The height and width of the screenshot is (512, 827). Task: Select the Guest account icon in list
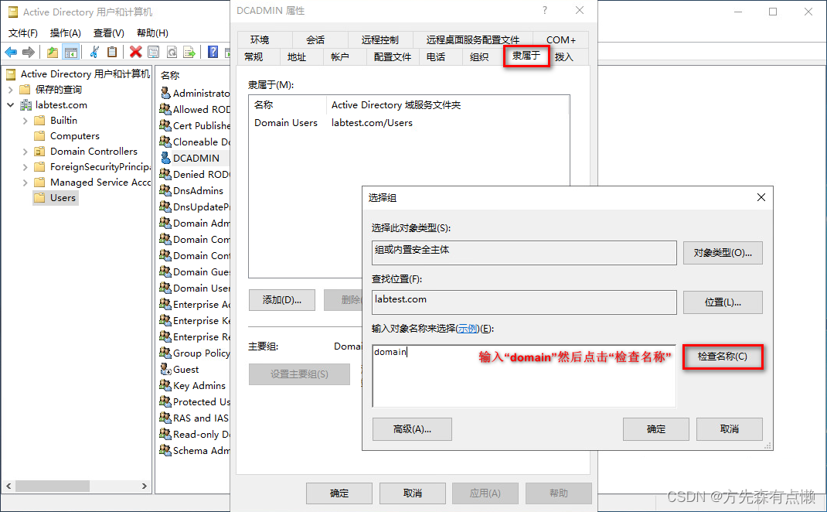coord(165,369)
